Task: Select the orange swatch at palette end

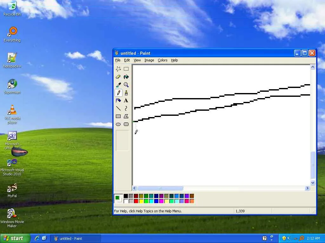Action: 192,201
